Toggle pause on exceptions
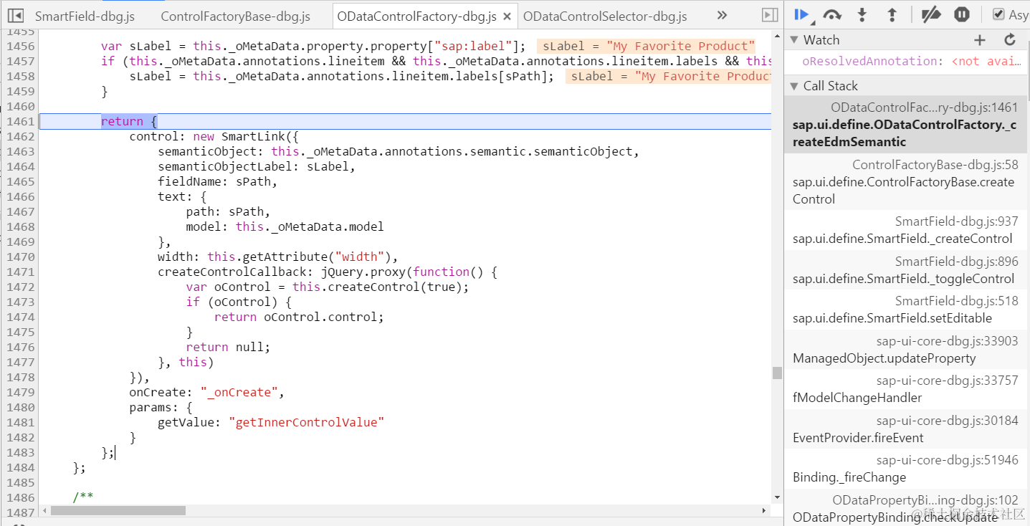1030x526 pixels. [962, 14]
